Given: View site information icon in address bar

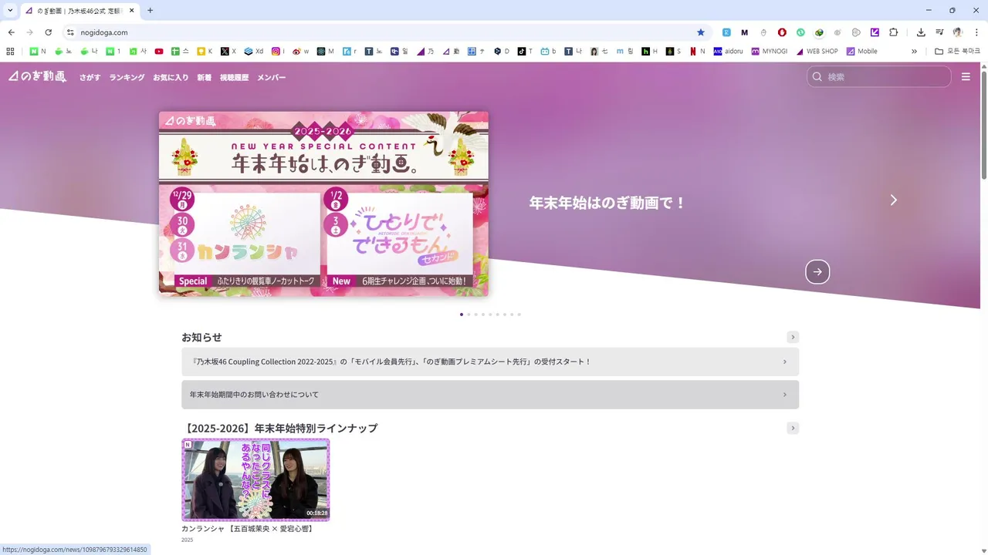Looking at the screenshot, I should pyautogui.click(x=70, y=32).
